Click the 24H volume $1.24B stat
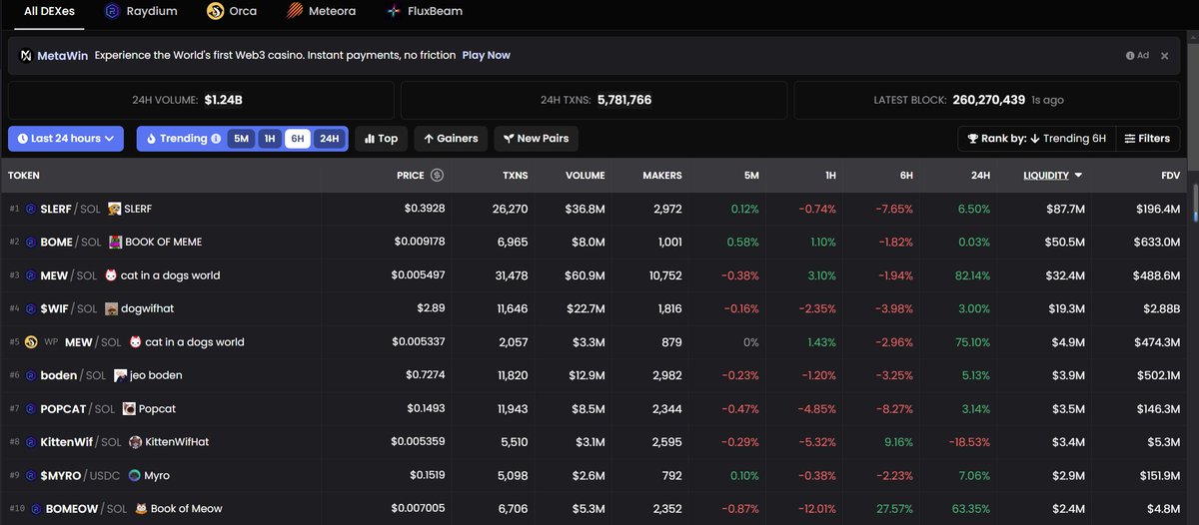Image resolution: width=1199 pixels, height=525 pixels. [x=201, y=101]
